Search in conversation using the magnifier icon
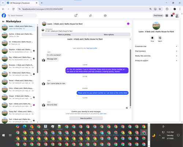Image resolution: width=183 pixels, height=147 pixels. (160, 38)
